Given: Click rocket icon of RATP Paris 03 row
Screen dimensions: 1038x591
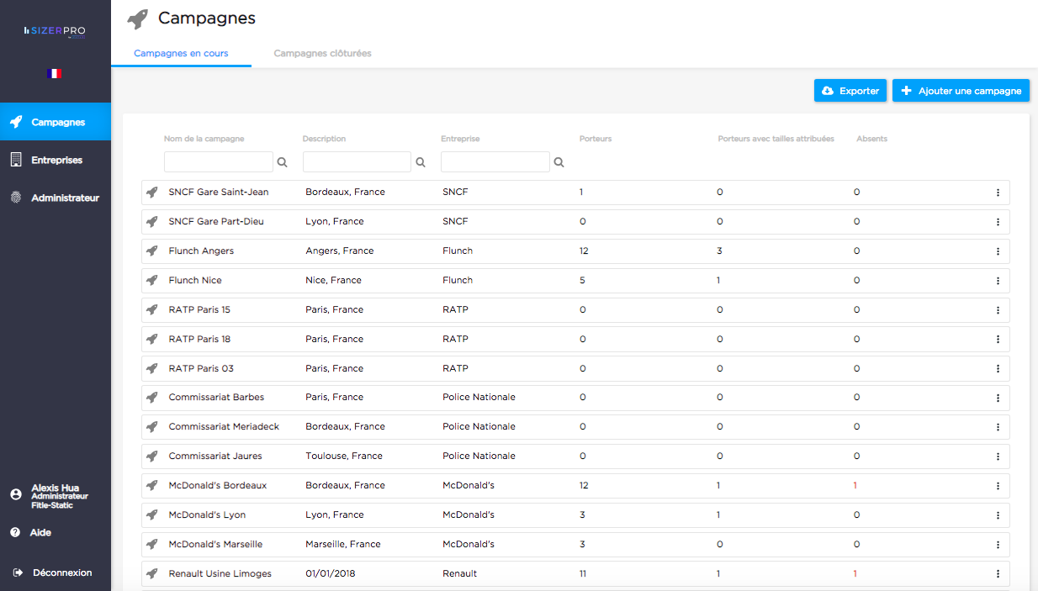Looking at the screenshot, I should 151,369.
